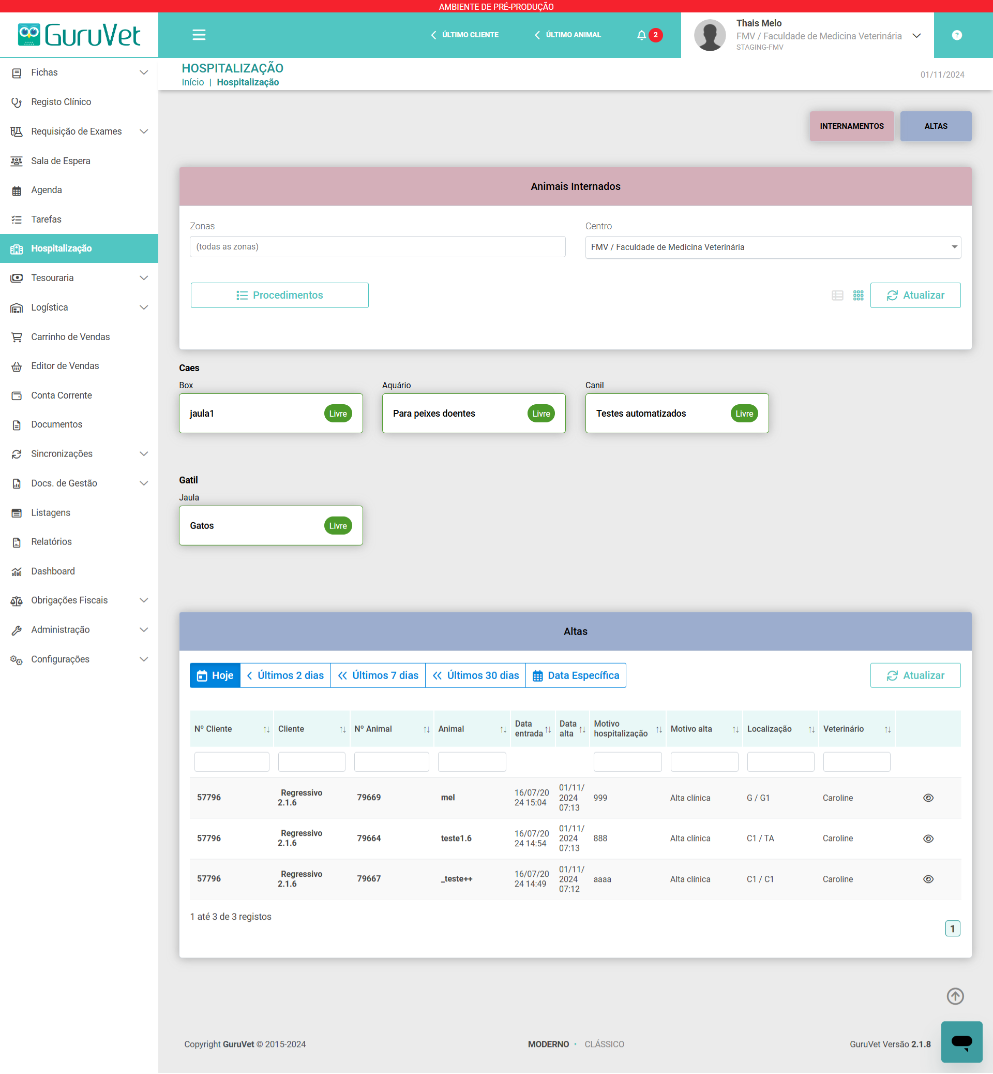Open the hamburger menu icon
This screenshot has height=1074, width=993.
(199, 35)
